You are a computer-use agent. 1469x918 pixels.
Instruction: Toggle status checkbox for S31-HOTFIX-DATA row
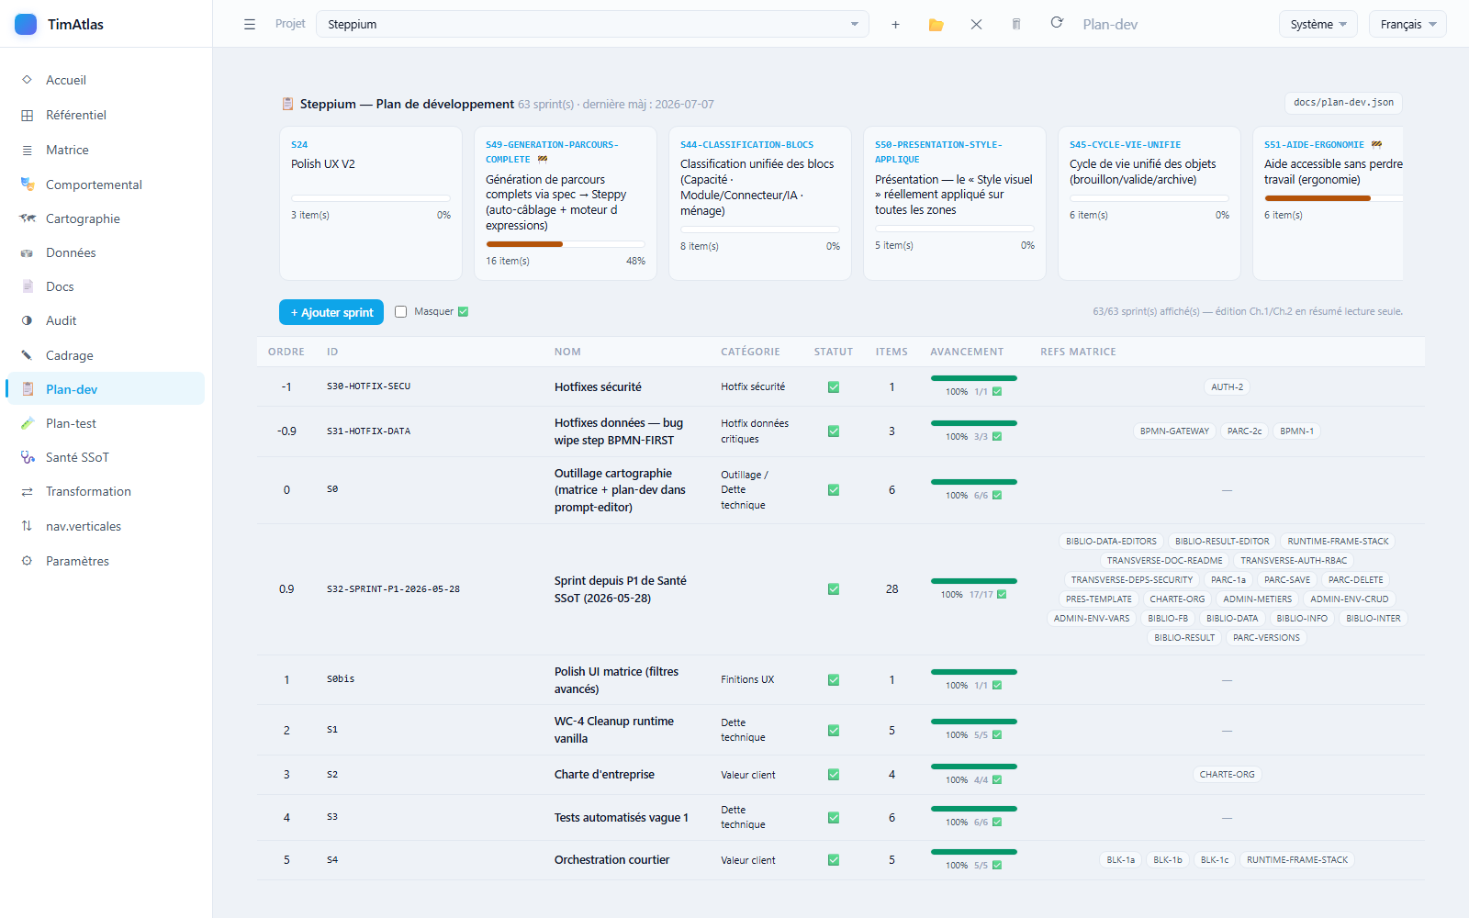pyautogui.click(x=834, y=431)
